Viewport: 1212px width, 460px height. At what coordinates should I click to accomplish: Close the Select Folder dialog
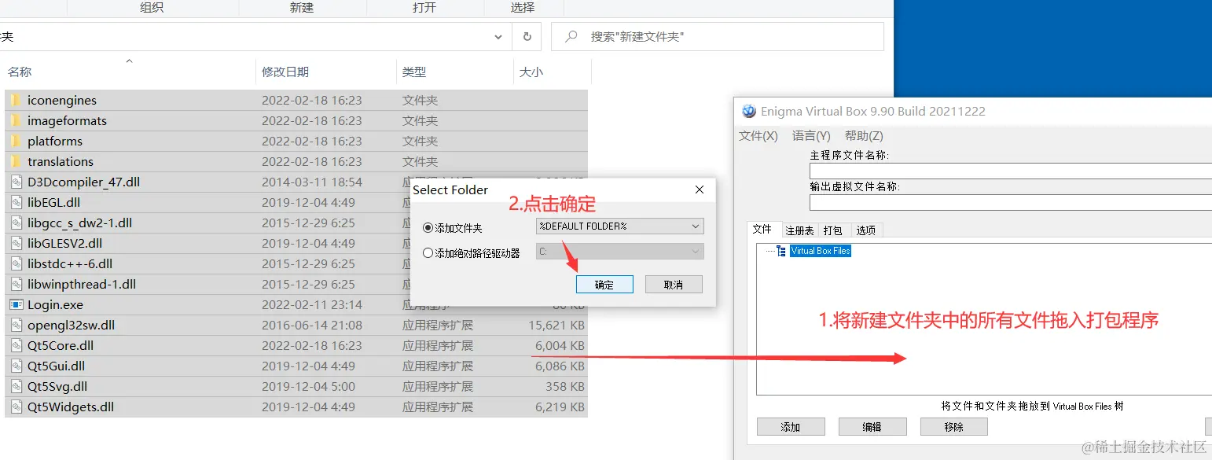click(700, 190)
